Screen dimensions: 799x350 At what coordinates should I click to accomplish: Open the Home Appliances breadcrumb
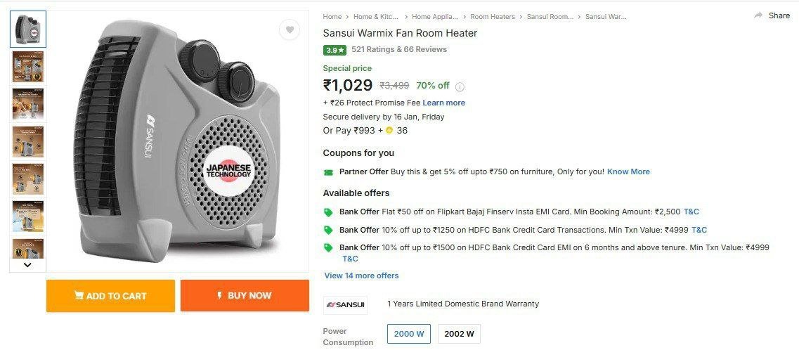pos(434,16)
